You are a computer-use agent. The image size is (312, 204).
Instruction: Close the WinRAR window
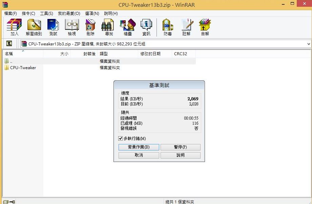pyautogui.click(x=305, y=4)
